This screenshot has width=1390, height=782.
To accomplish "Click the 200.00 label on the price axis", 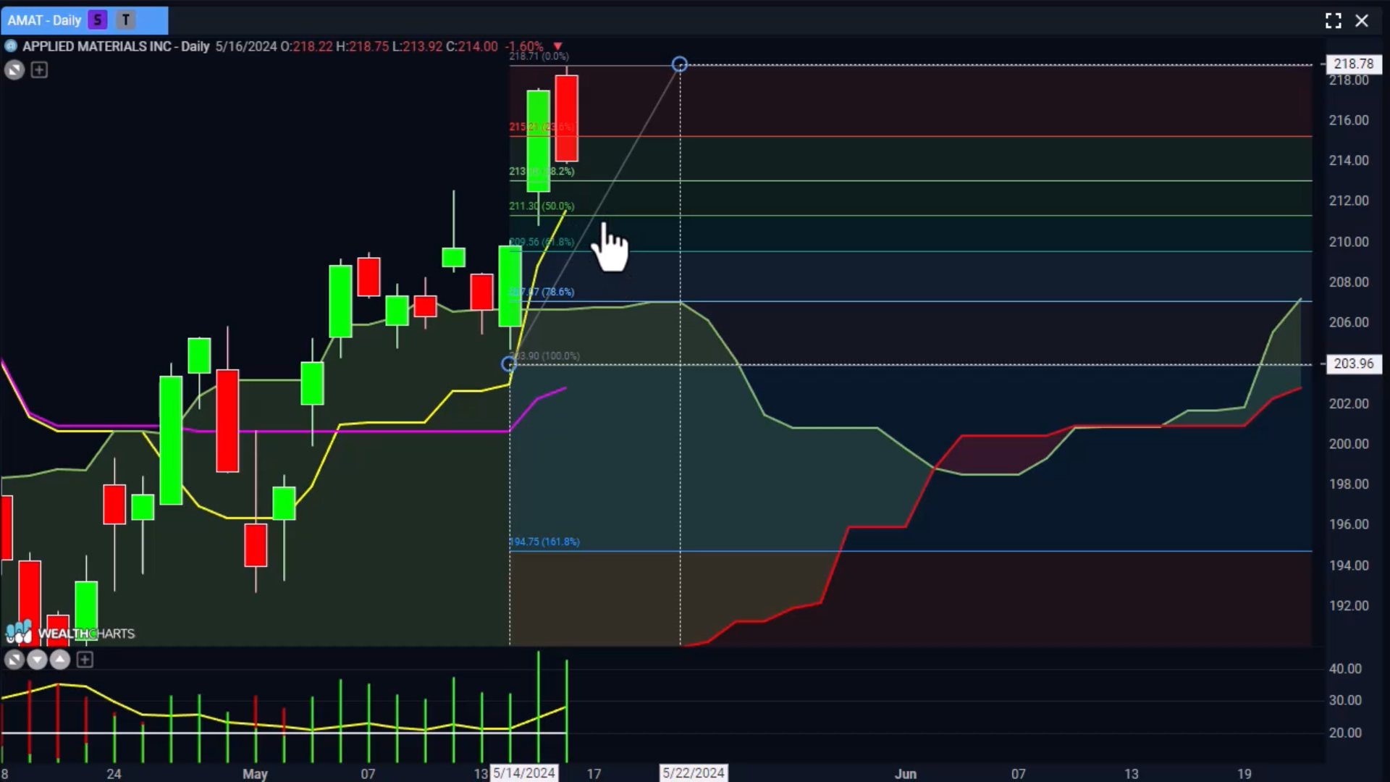I will click(1349, 444).
